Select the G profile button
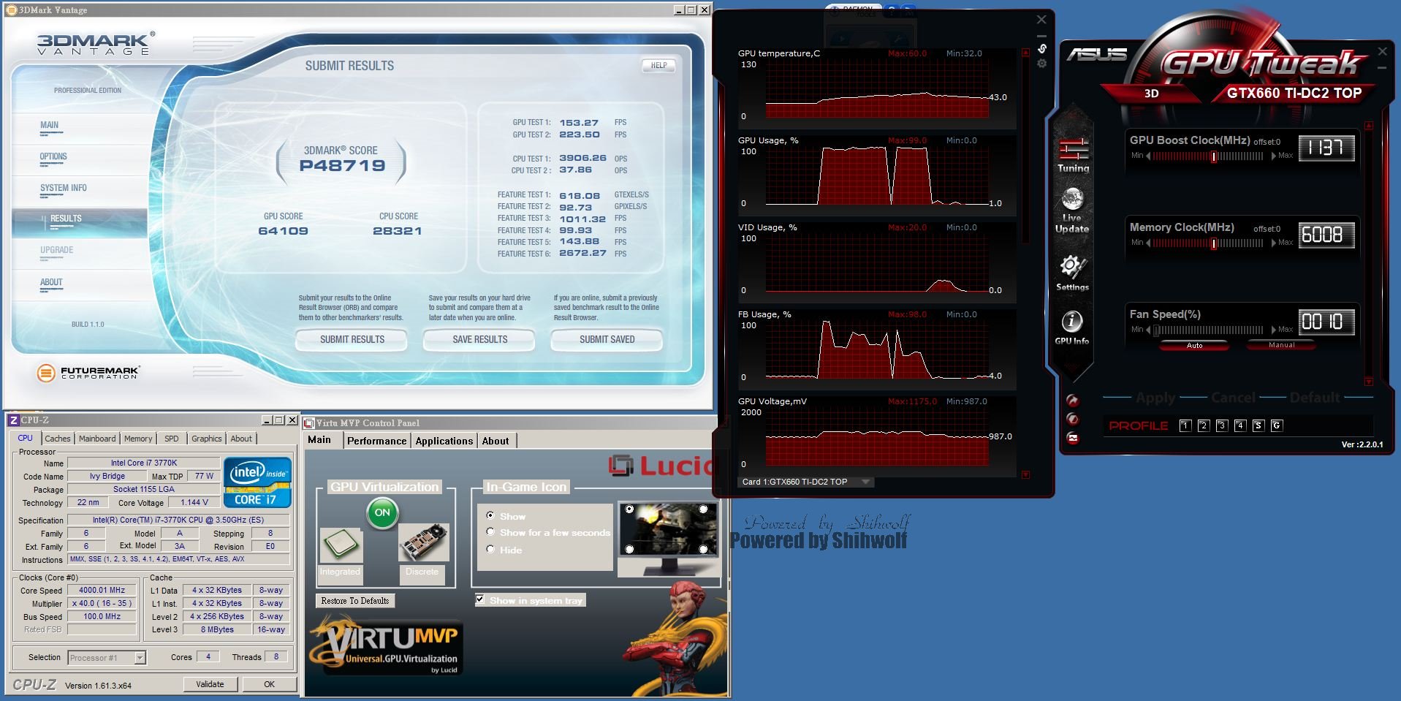The height and width of the screenshot is (701, 1401). [x=1277, y=425]
